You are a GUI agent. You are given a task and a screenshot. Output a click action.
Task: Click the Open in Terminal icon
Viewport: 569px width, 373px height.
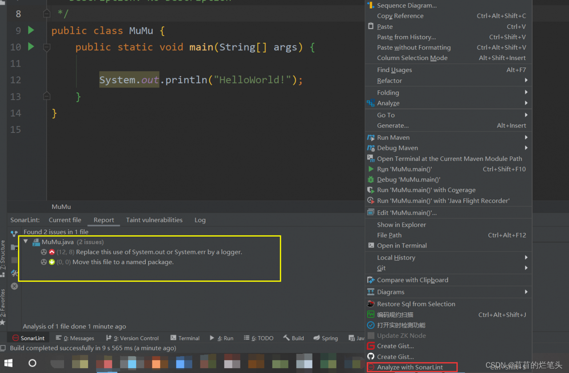click(371, 245)
